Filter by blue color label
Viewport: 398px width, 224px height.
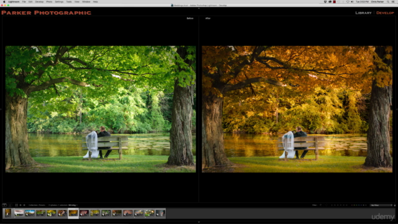(359, 205)
